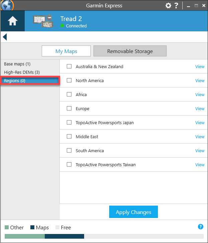This screenshot has height=243, width=208.
Task: Click the Apply Changes button
Action: (x=134, y=212)
